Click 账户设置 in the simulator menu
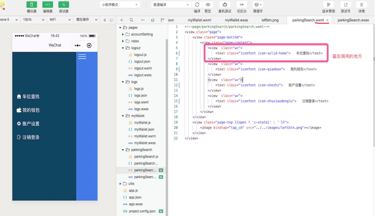This screenshot has height=216, width=376. [28, 124]
